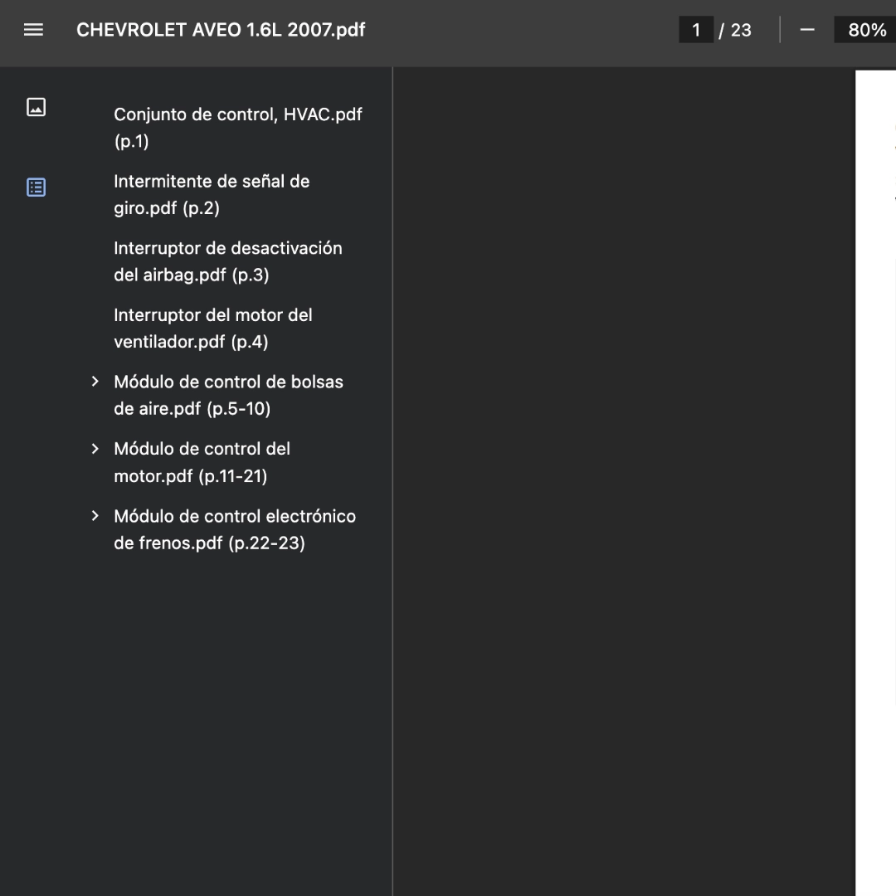Toggle the sidebar with the hamburger menu
The height and width of the screenshot is (896, 896).
pos(33,30)
